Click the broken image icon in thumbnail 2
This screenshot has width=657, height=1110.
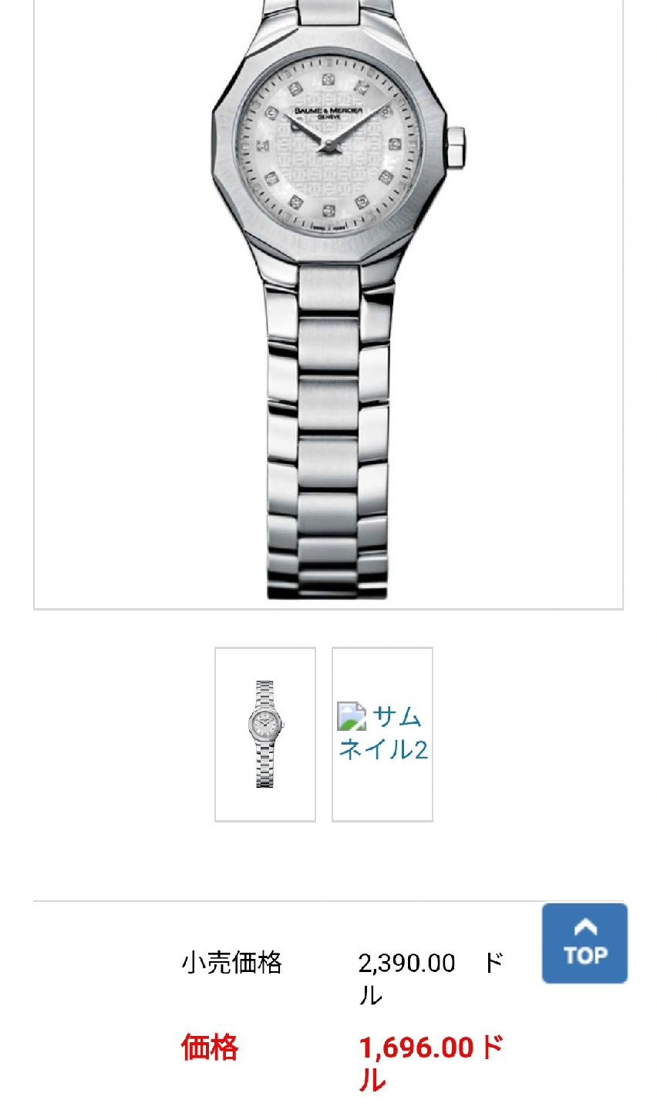coord(352,716)
